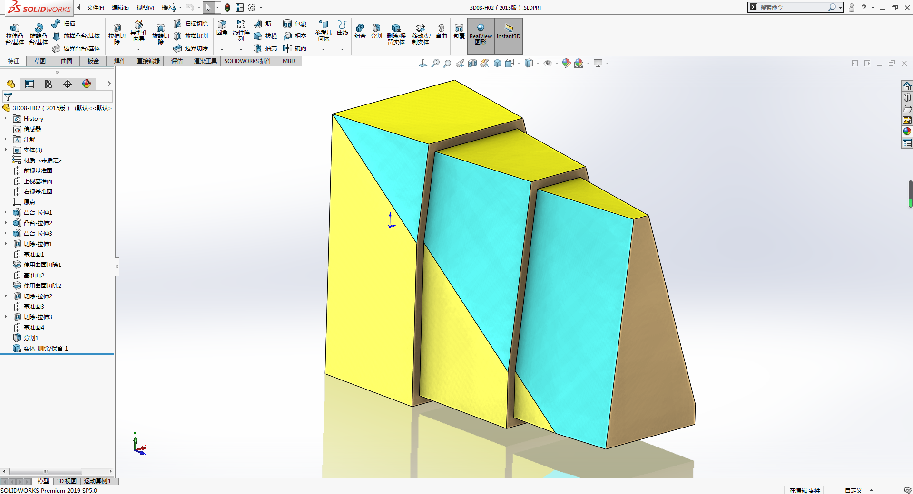Screen dimensions: 913x494
Task: Choose the Mirror (镜向) feature
Action: (295, 48)
